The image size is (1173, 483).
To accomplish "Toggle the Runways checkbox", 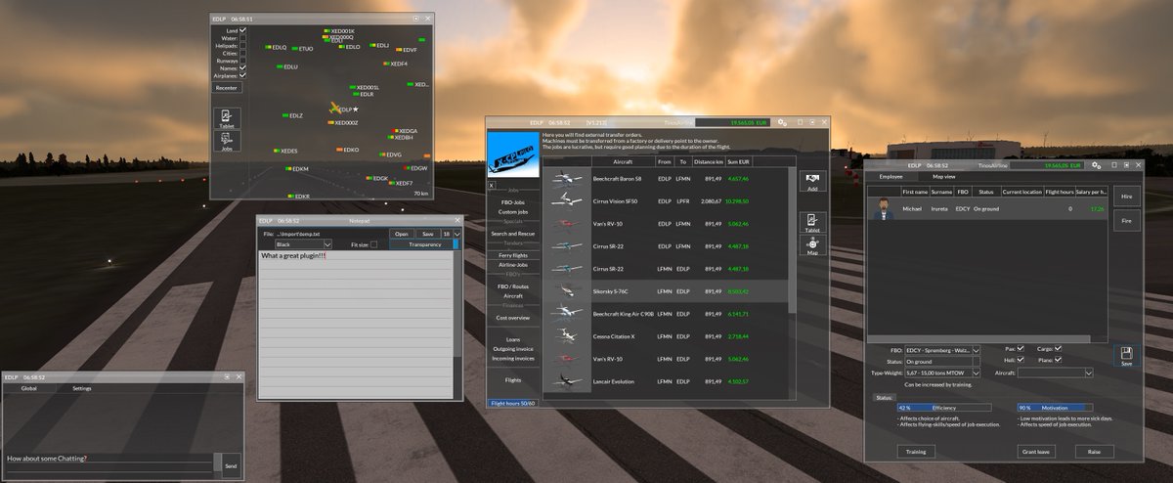I will (x=243, y=61).
